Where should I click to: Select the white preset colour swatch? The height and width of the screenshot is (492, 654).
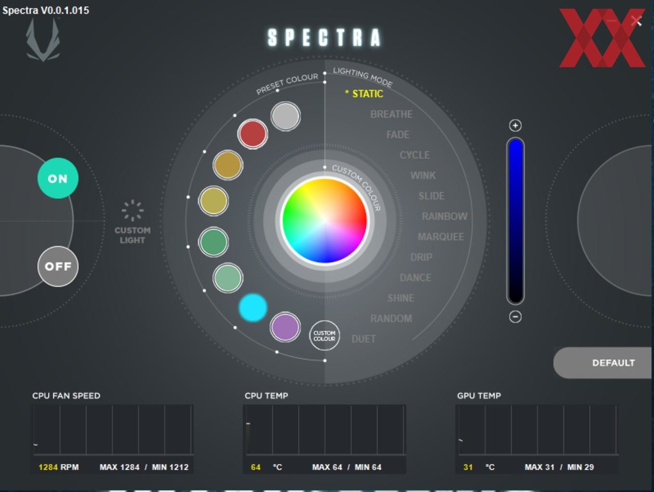point(286,116)
